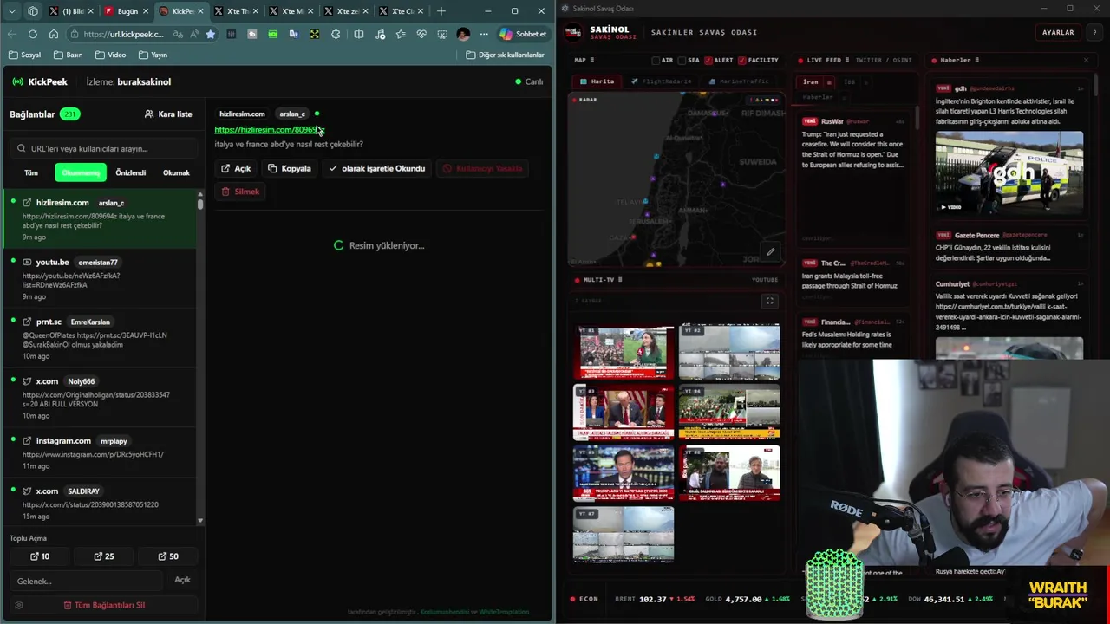This screenshot has width=1110, height=624.
Task: Click the KickPeek logo
Action: click(40, 81)
